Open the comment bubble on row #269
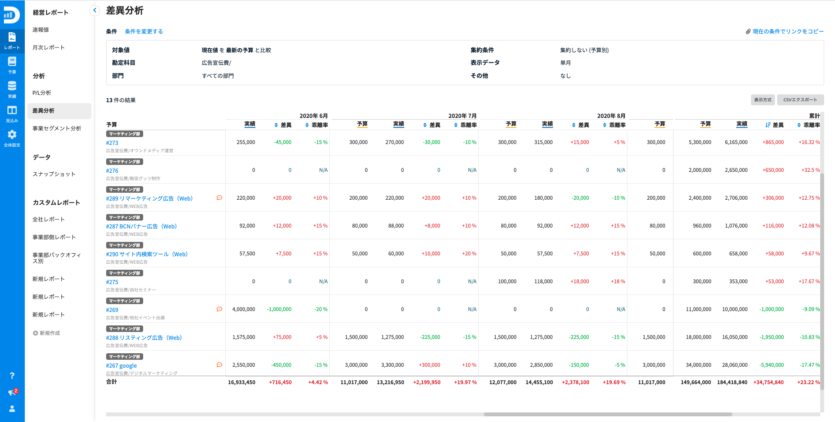The width and height of the screenshot is (835, 422). pyautogui.click(x=219, y=309)
